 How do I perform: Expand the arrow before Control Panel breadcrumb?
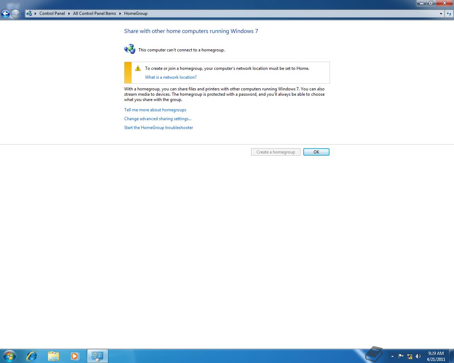[35, 13]
